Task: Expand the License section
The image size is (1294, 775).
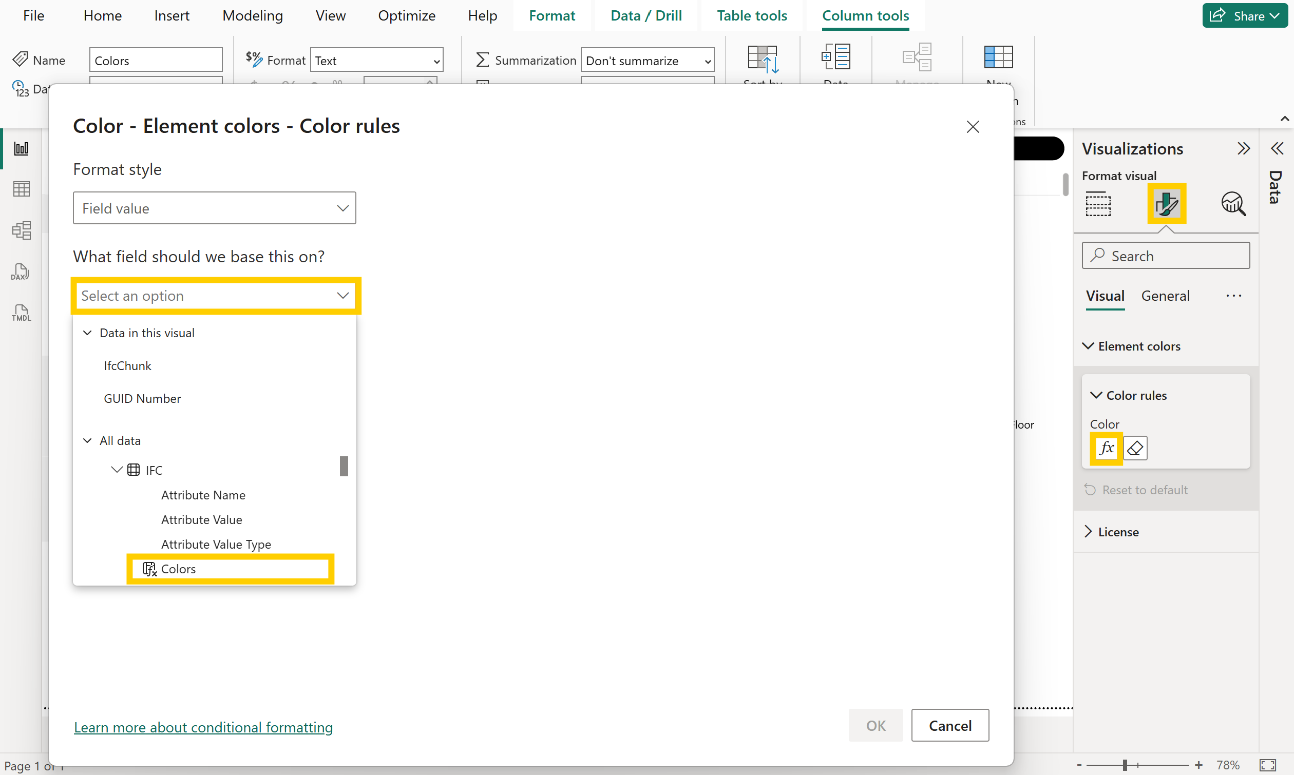Action: coord(1118,531)
